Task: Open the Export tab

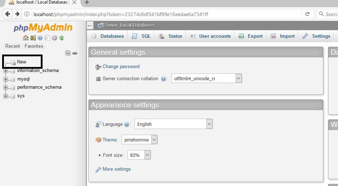Action: 250,36
